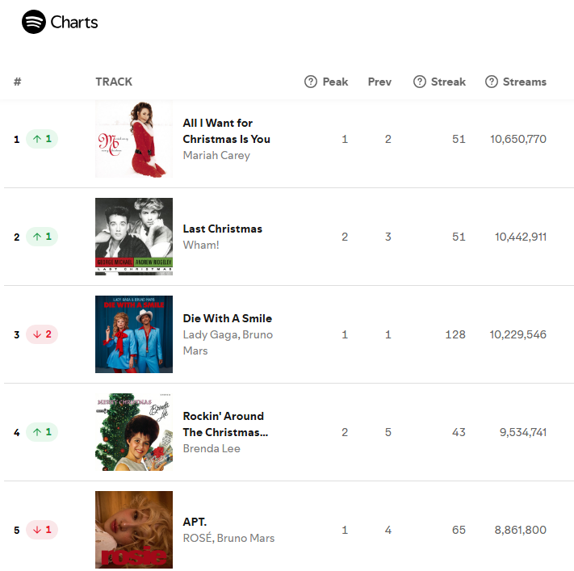Open the Peak column help icon
Screen dimensions: 574x571
pyautogui.click(x=311, y=82)
